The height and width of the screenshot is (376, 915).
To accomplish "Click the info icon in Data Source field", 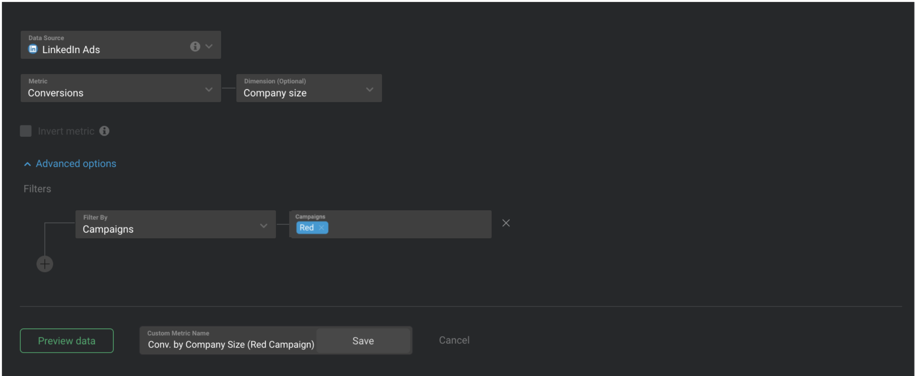I will [x=195, y=46].
